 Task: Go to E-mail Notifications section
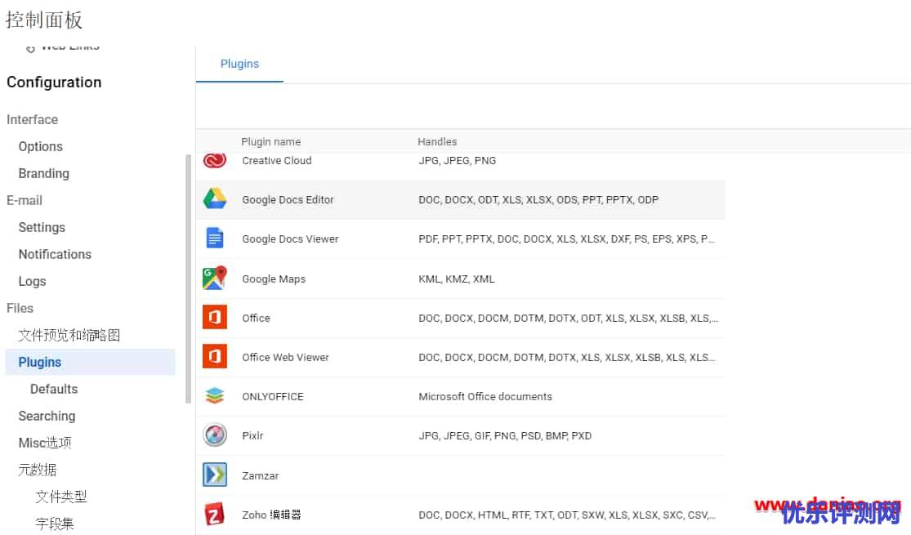pos(55,254)
